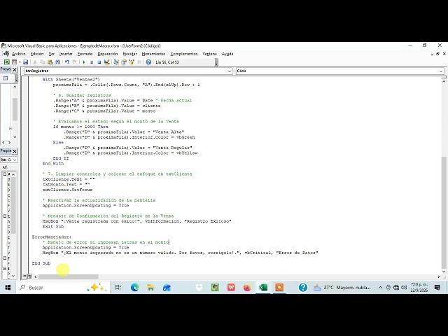Click the toolbar options overflow arrow
The image size is (448, 336).
pos(216,62)
